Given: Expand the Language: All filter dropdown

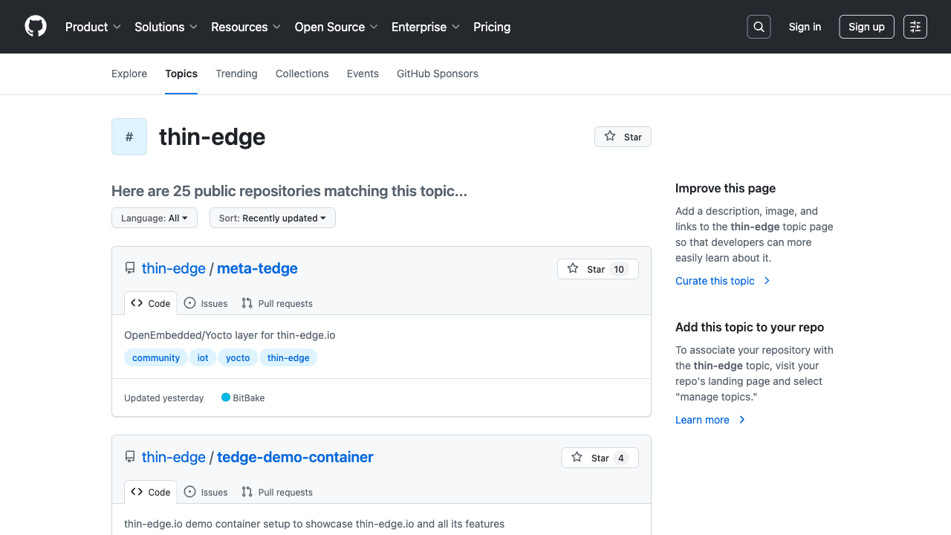Looking at the screenshot, I should pos(155,218).
